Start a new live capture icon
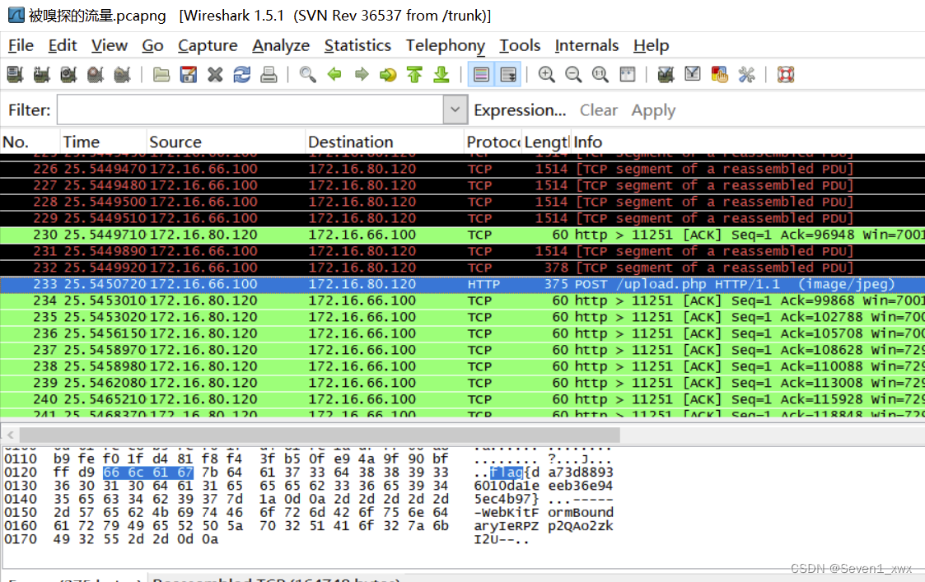 tap(68, 74)
